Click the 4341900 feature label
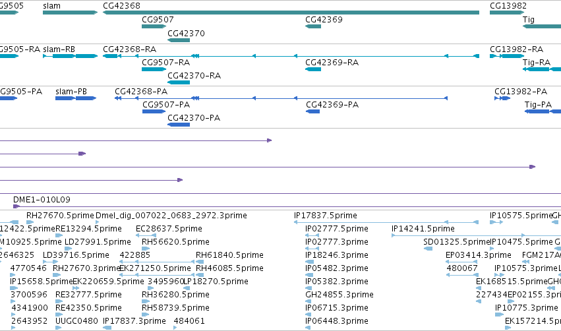This screenshot has width=561, height=331. (x=30, y=308)
